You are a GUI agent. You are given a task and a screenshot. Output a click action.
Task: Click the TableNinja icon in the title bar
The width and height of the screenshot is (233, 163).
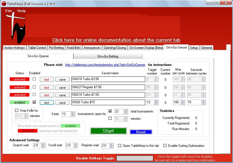tap(4, 3)
